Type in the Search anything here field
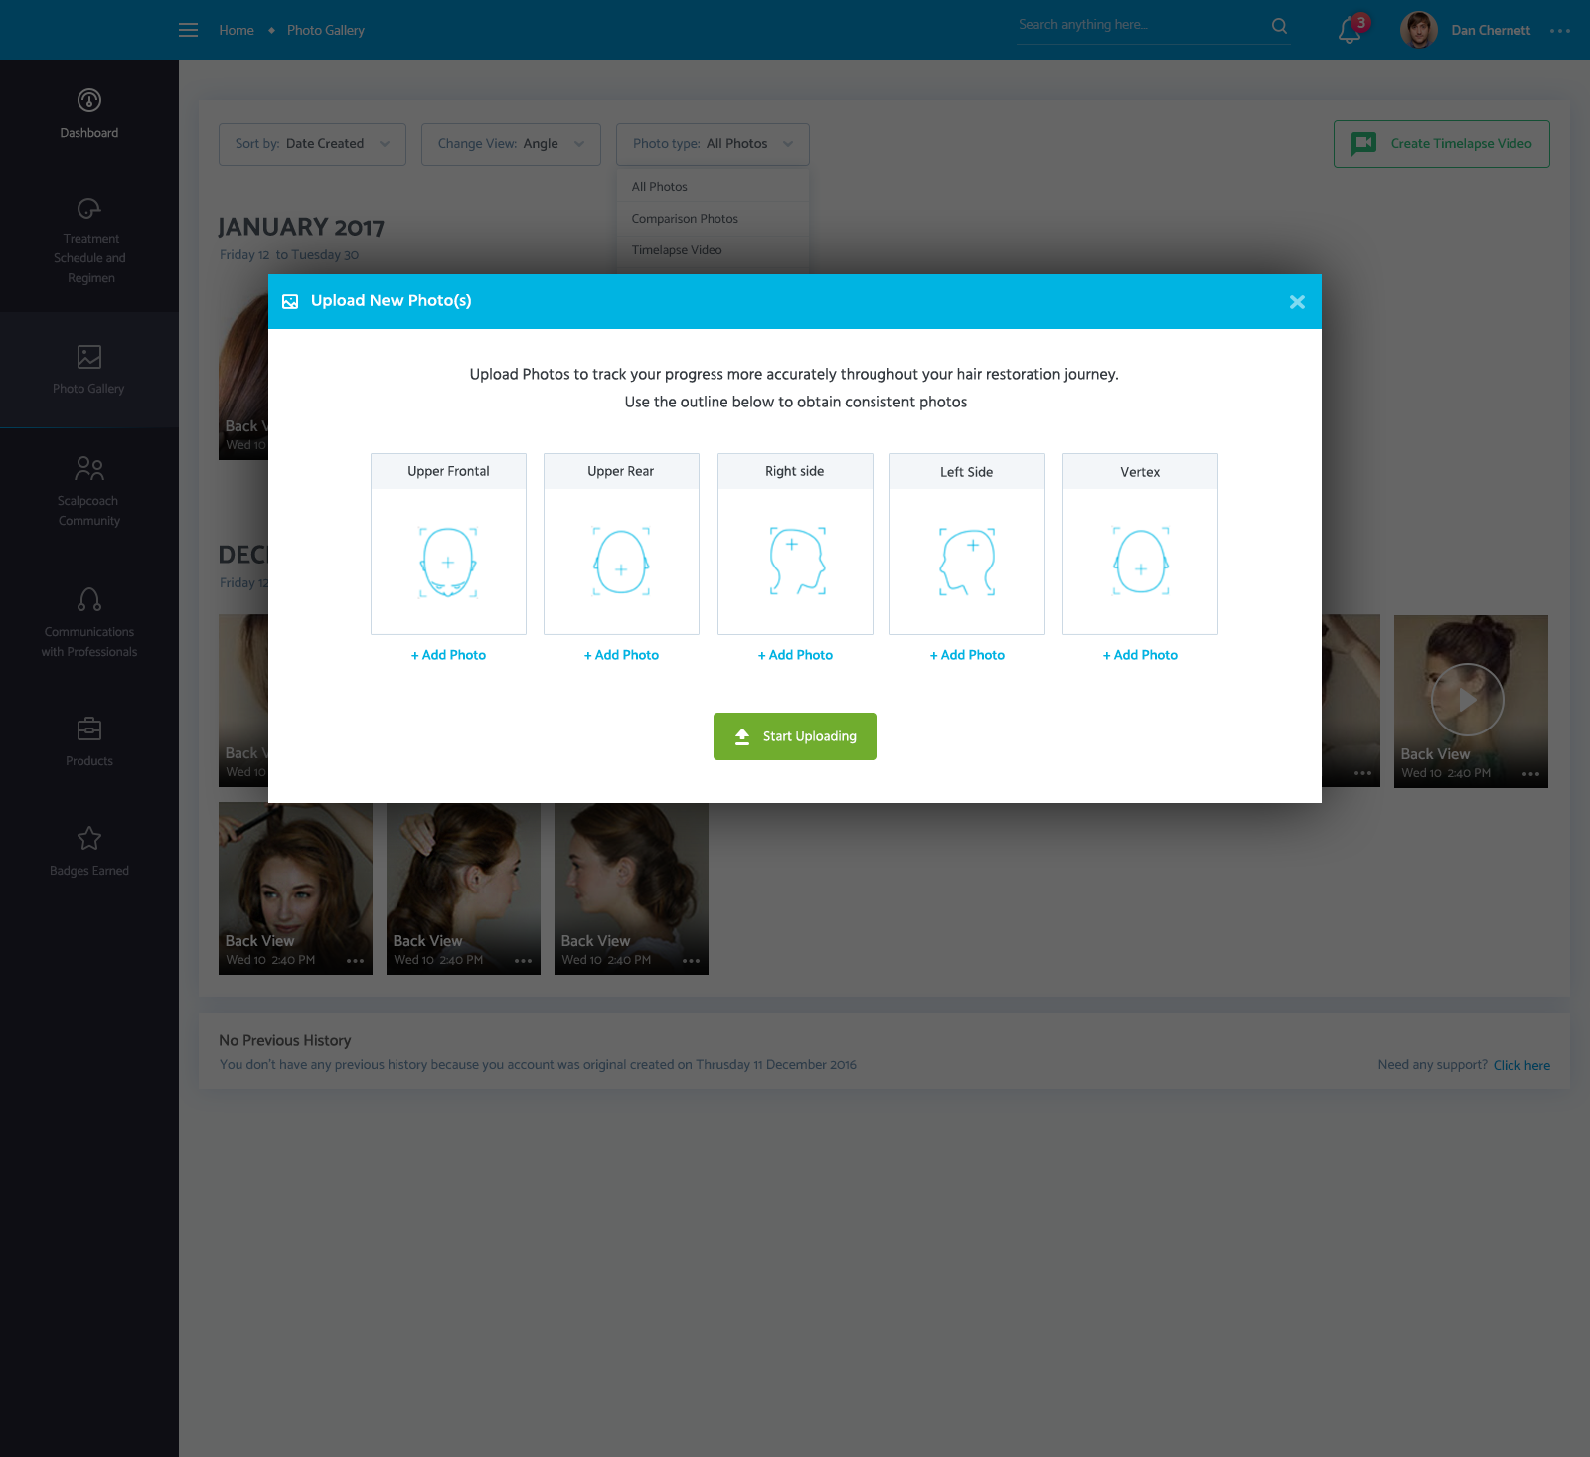Image resolution: width=1590 pixels, height=1457 pixels. tap(1138, 25)
